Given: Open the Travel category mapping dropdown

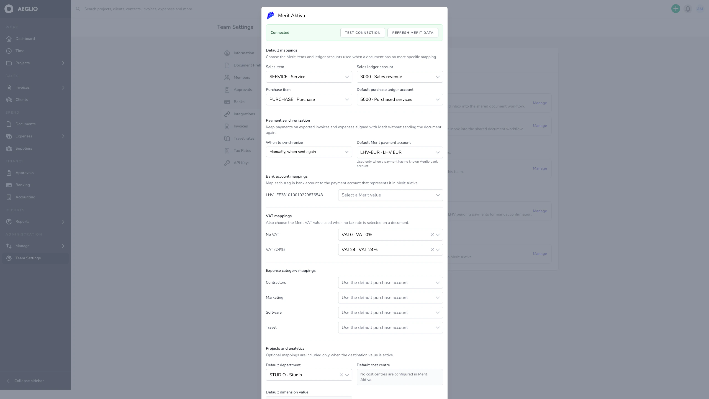Looking at the screenshot, I should click(x=391, y=328).
